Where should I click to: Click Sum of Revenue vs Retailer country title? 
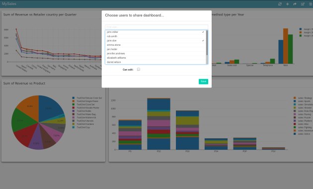pyautogui.click(x=40, y=14)
